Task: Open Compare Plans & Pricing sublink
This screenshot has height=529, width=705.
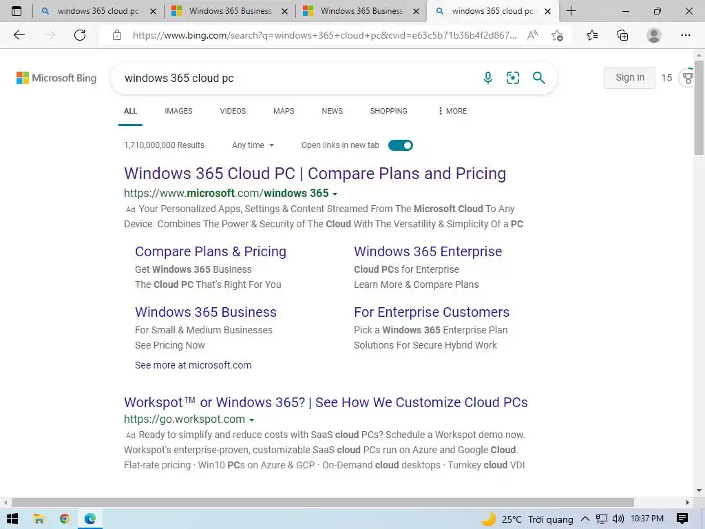Action: 211,251
